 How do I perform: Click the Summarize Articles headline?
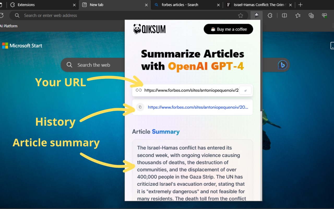click(x=193, y=60)
